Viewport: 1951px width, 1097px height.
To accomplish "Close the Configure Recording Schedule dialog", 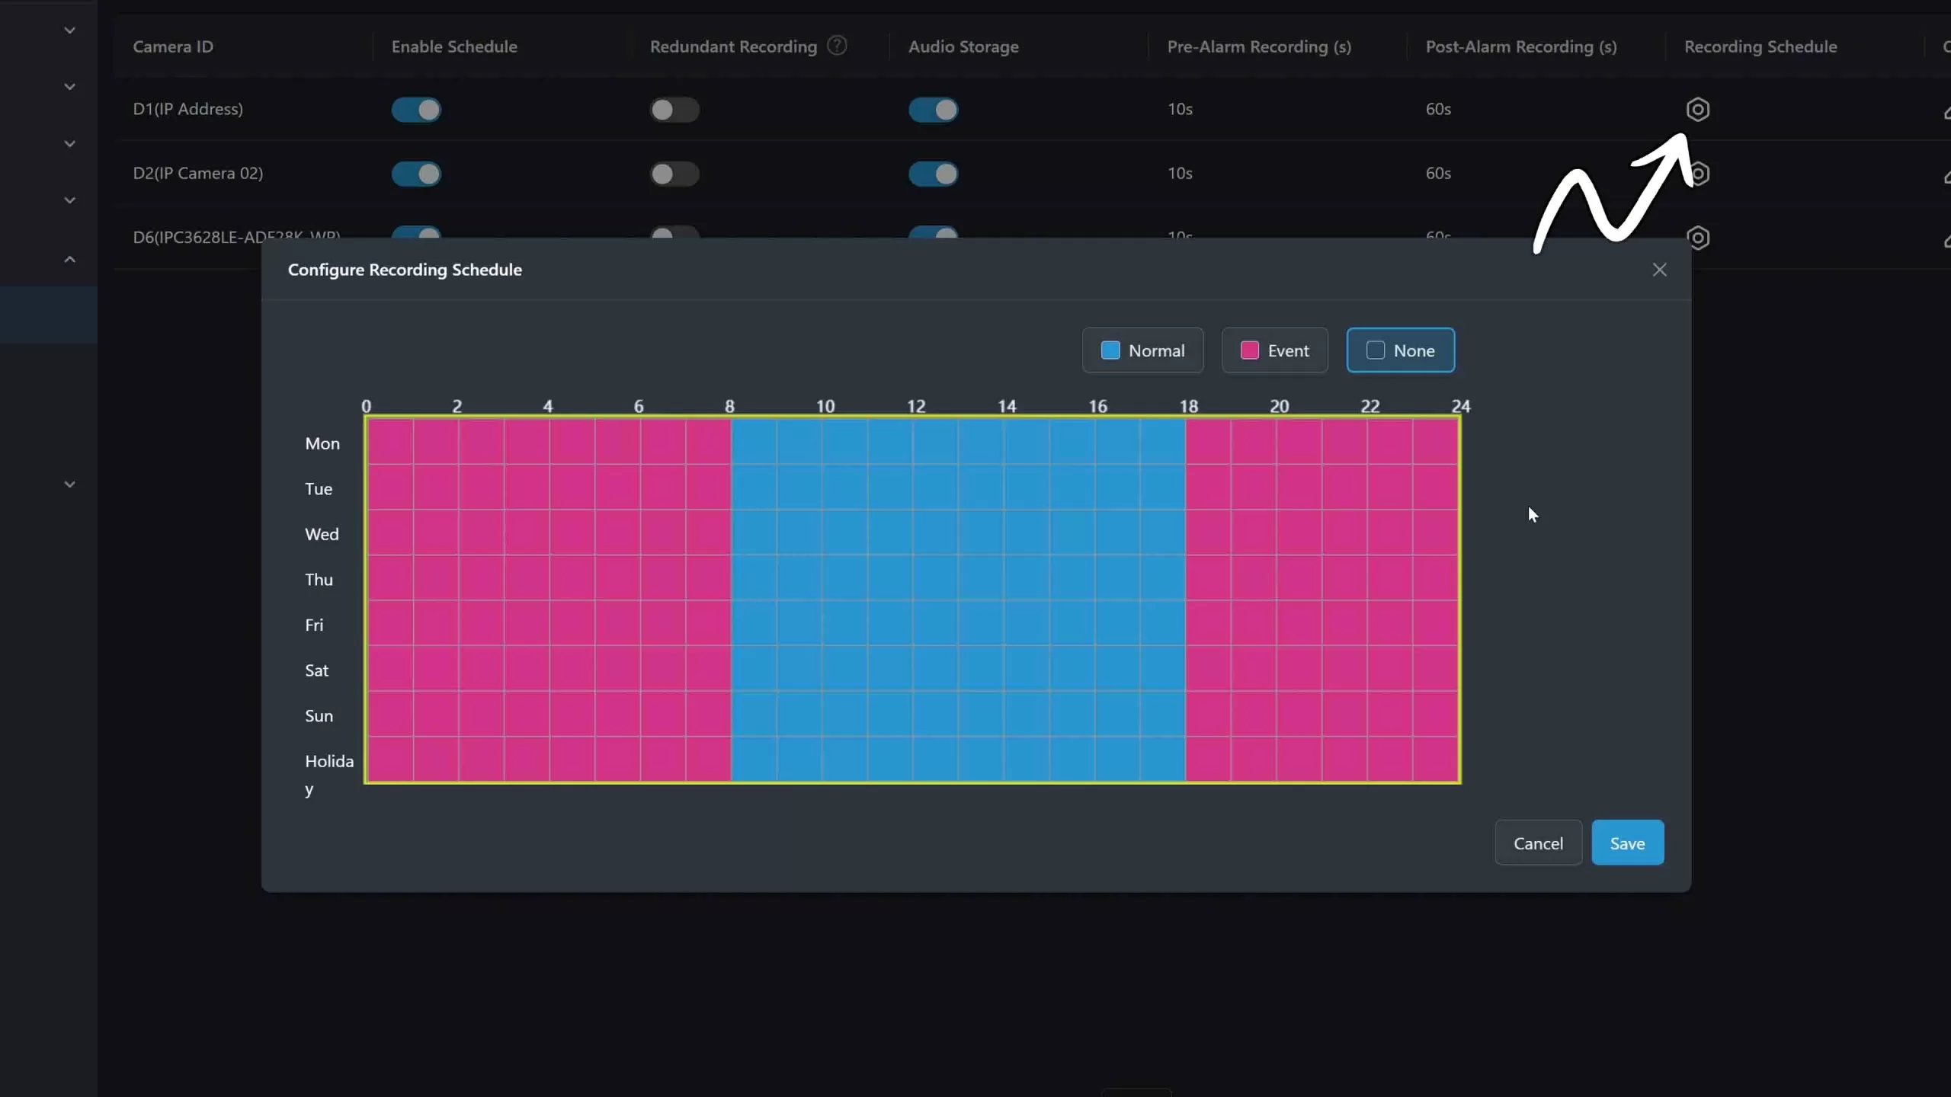I will 1659,270.
